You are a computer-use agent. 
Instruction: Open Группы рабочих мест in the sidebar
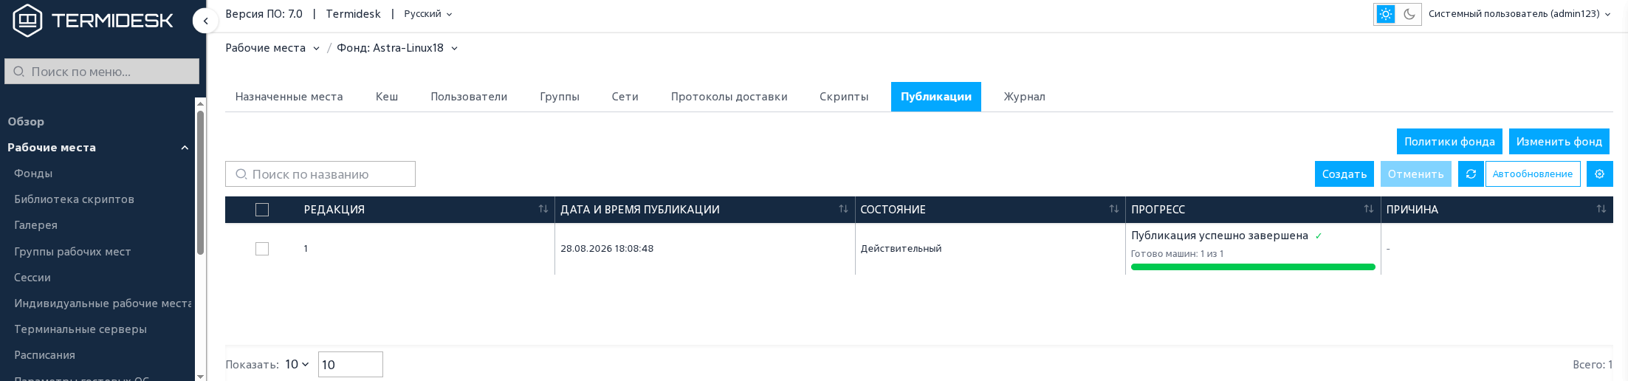pyautogui.click(x=72, y=252)
